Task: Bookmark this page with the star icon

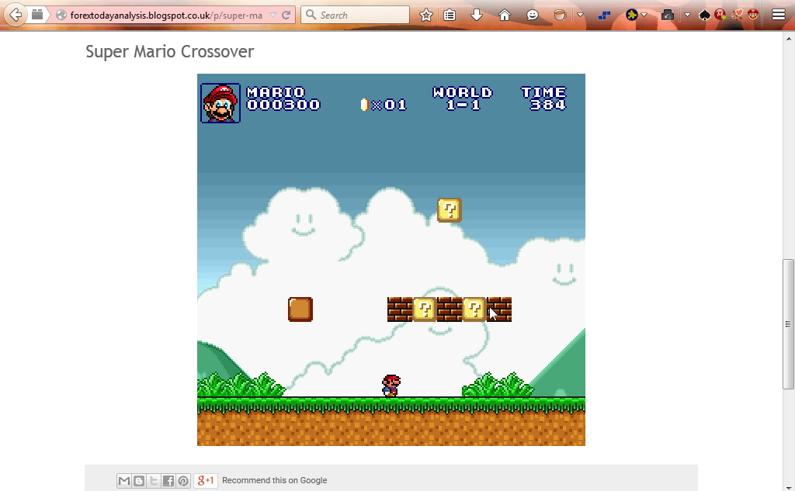Action: click(426, 16)
